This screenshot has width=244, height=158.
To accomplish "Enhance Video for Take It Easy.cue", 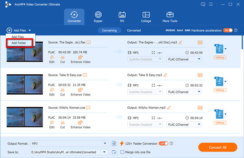I will tap(81, 92).
